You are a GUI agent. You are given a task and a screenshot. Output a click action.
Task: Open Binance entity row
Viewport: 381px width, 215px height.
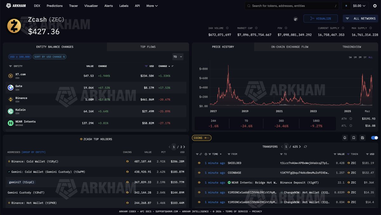pyautogui.click(x=96, y=100)
